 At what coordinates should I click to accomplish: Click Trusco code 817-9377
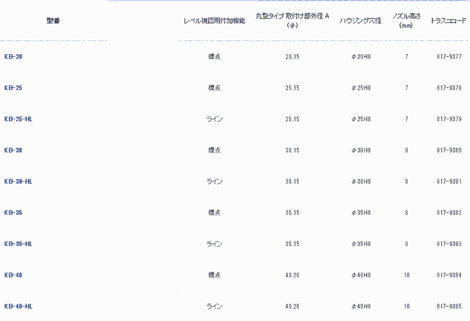tap(449, 57)
